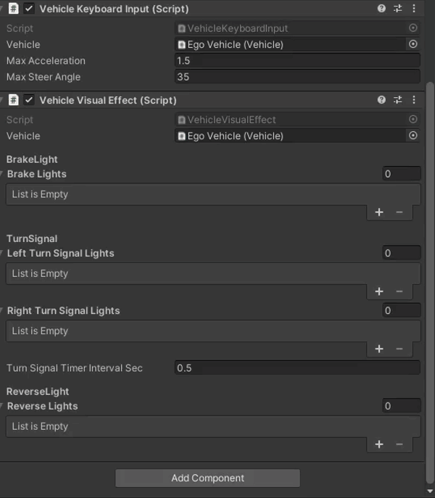Edit the Left Turn Signal Lights size field
The image size is (435, 498).
402,253
